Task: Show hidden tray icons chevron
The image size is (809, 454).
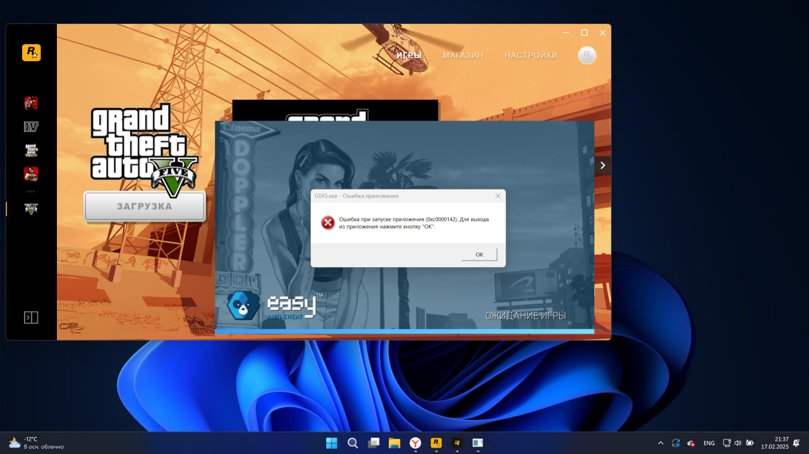Action: coord(660,443)
